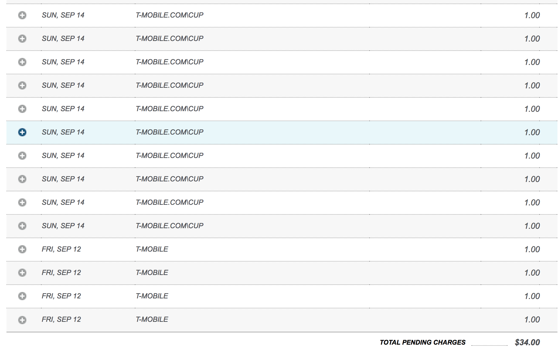Click the 1.00 amount in the topmost row

pyautogui.click(x=532, y=15)
